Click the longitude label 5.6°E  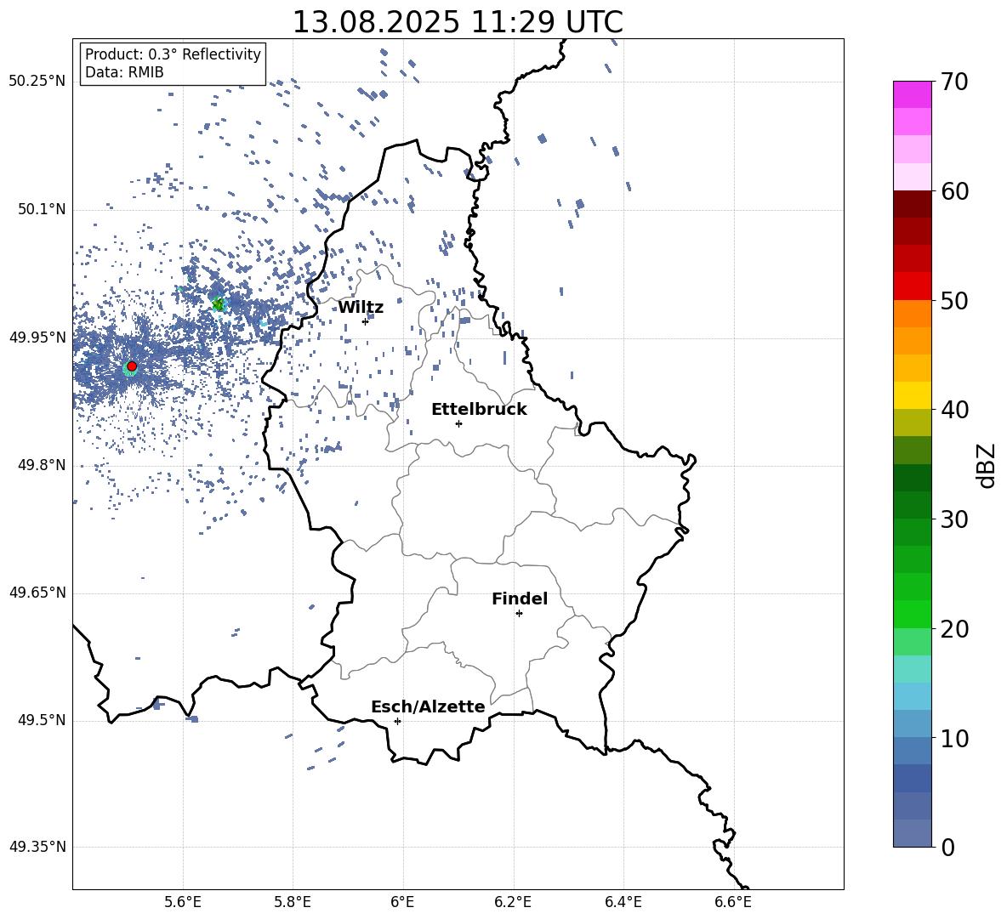click(183, 902)
